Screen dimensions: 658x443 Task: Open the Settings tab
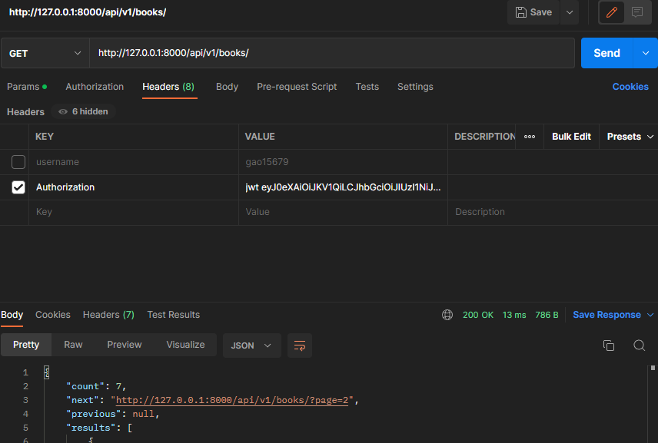click(x=415, y=87)
